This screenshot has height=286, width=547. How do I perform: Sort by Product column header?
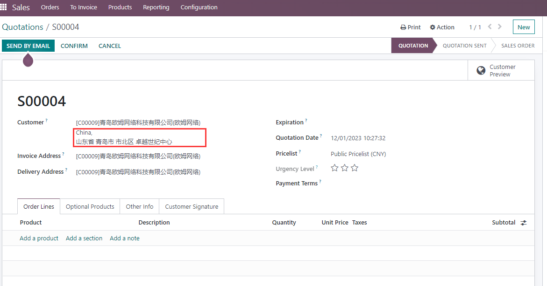click(x=31, y=223)
